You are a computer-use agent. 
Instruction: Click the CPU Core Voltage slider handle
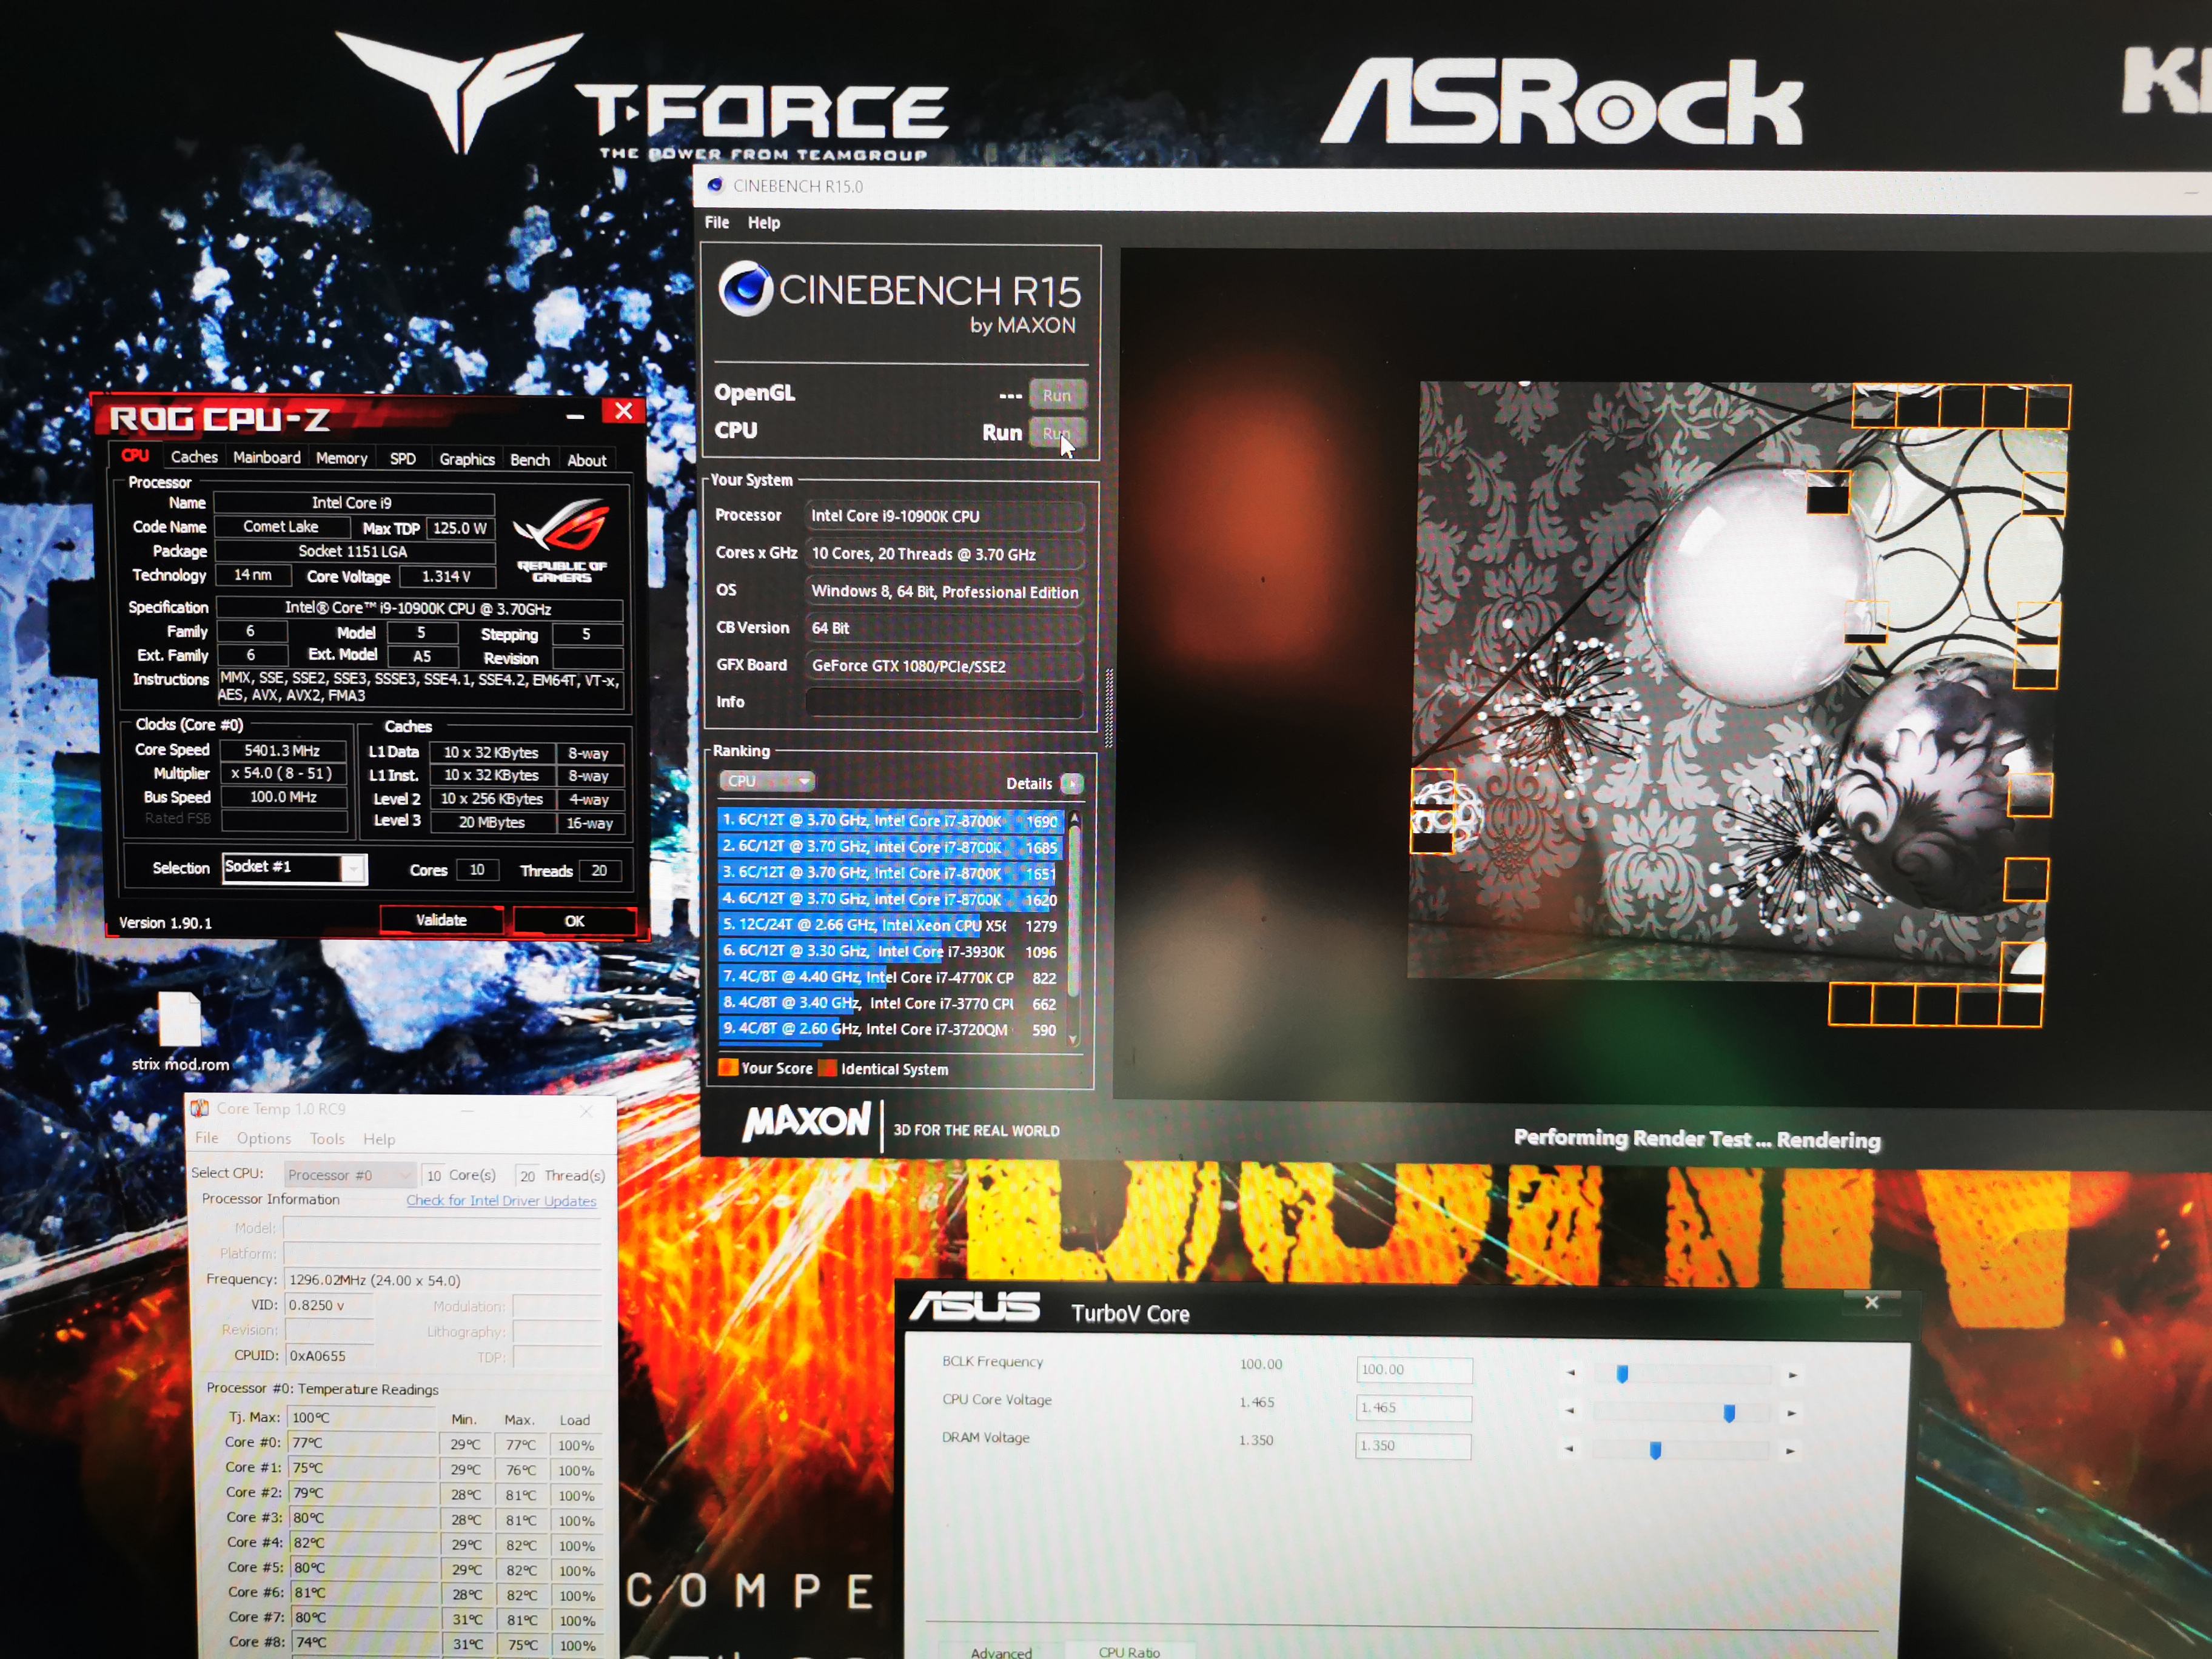tap(1729, 1412)
